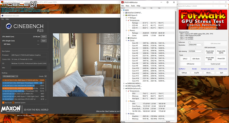Click the ASUSTeK motherboard icon in HWMonitor
Viewport: 229px width, 123px height.
point(126,13)
